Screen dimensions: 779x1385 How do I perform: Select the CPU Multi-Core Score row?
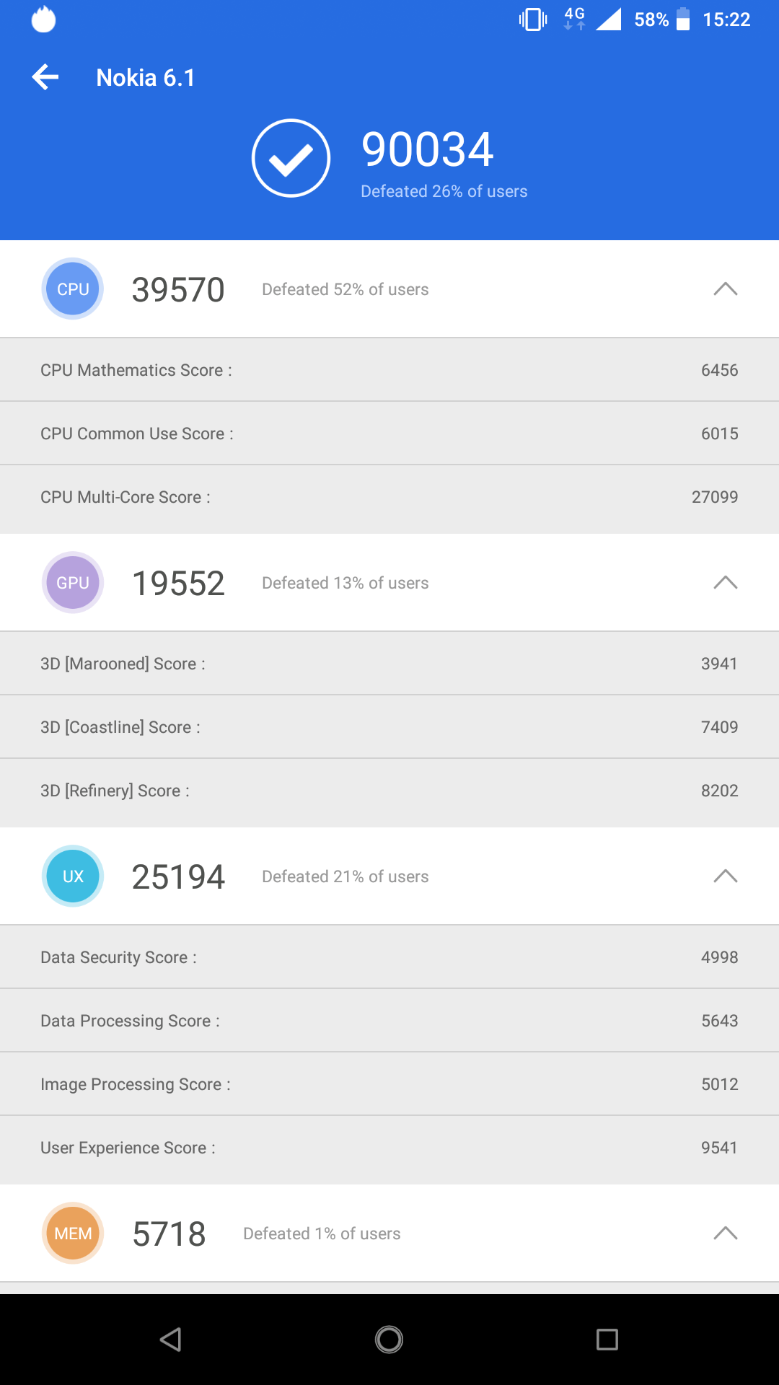389,497
